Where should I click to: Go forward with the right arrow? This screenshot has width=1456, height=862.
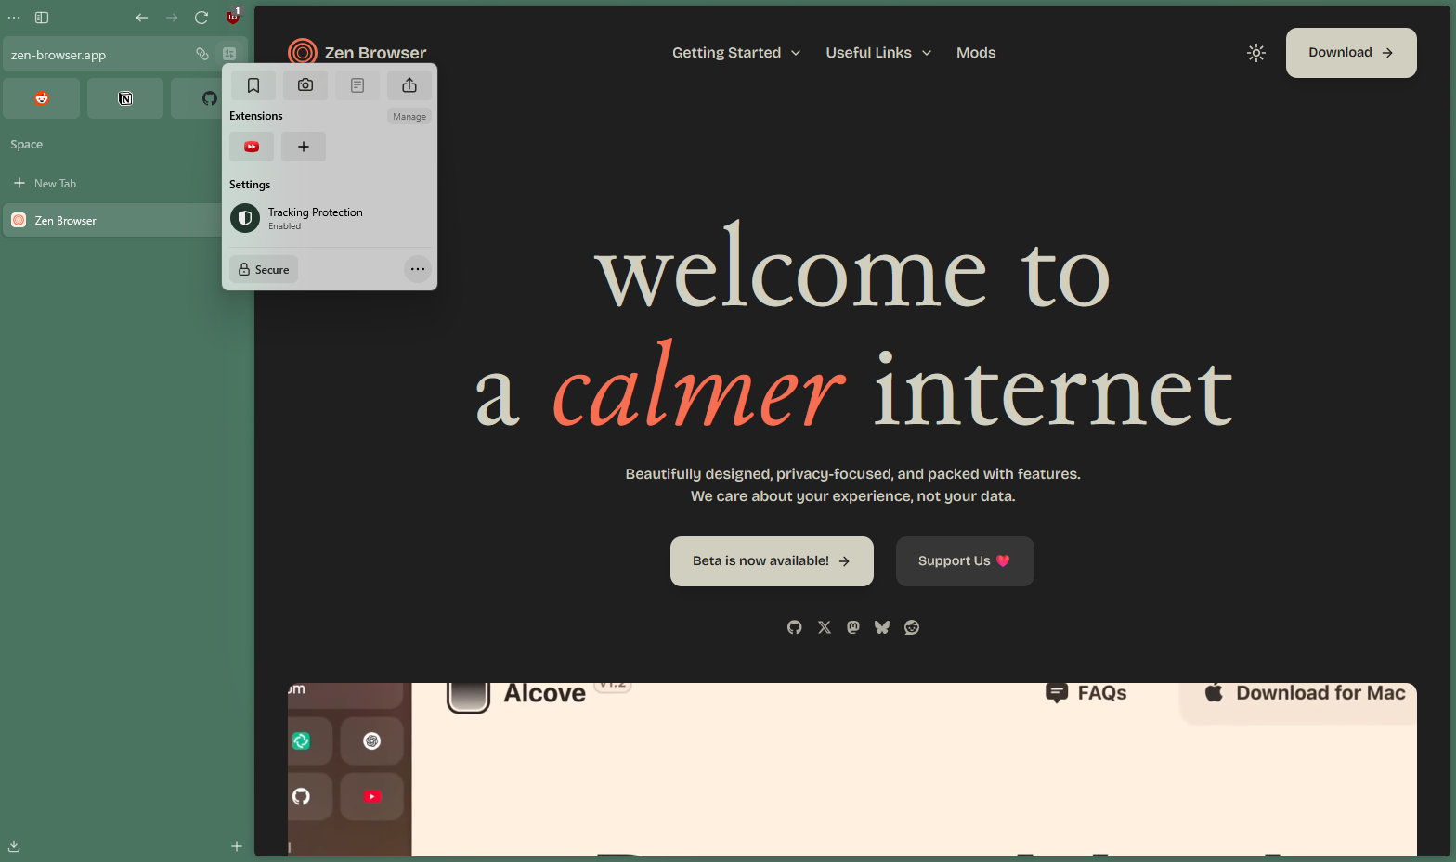[172, 18]
